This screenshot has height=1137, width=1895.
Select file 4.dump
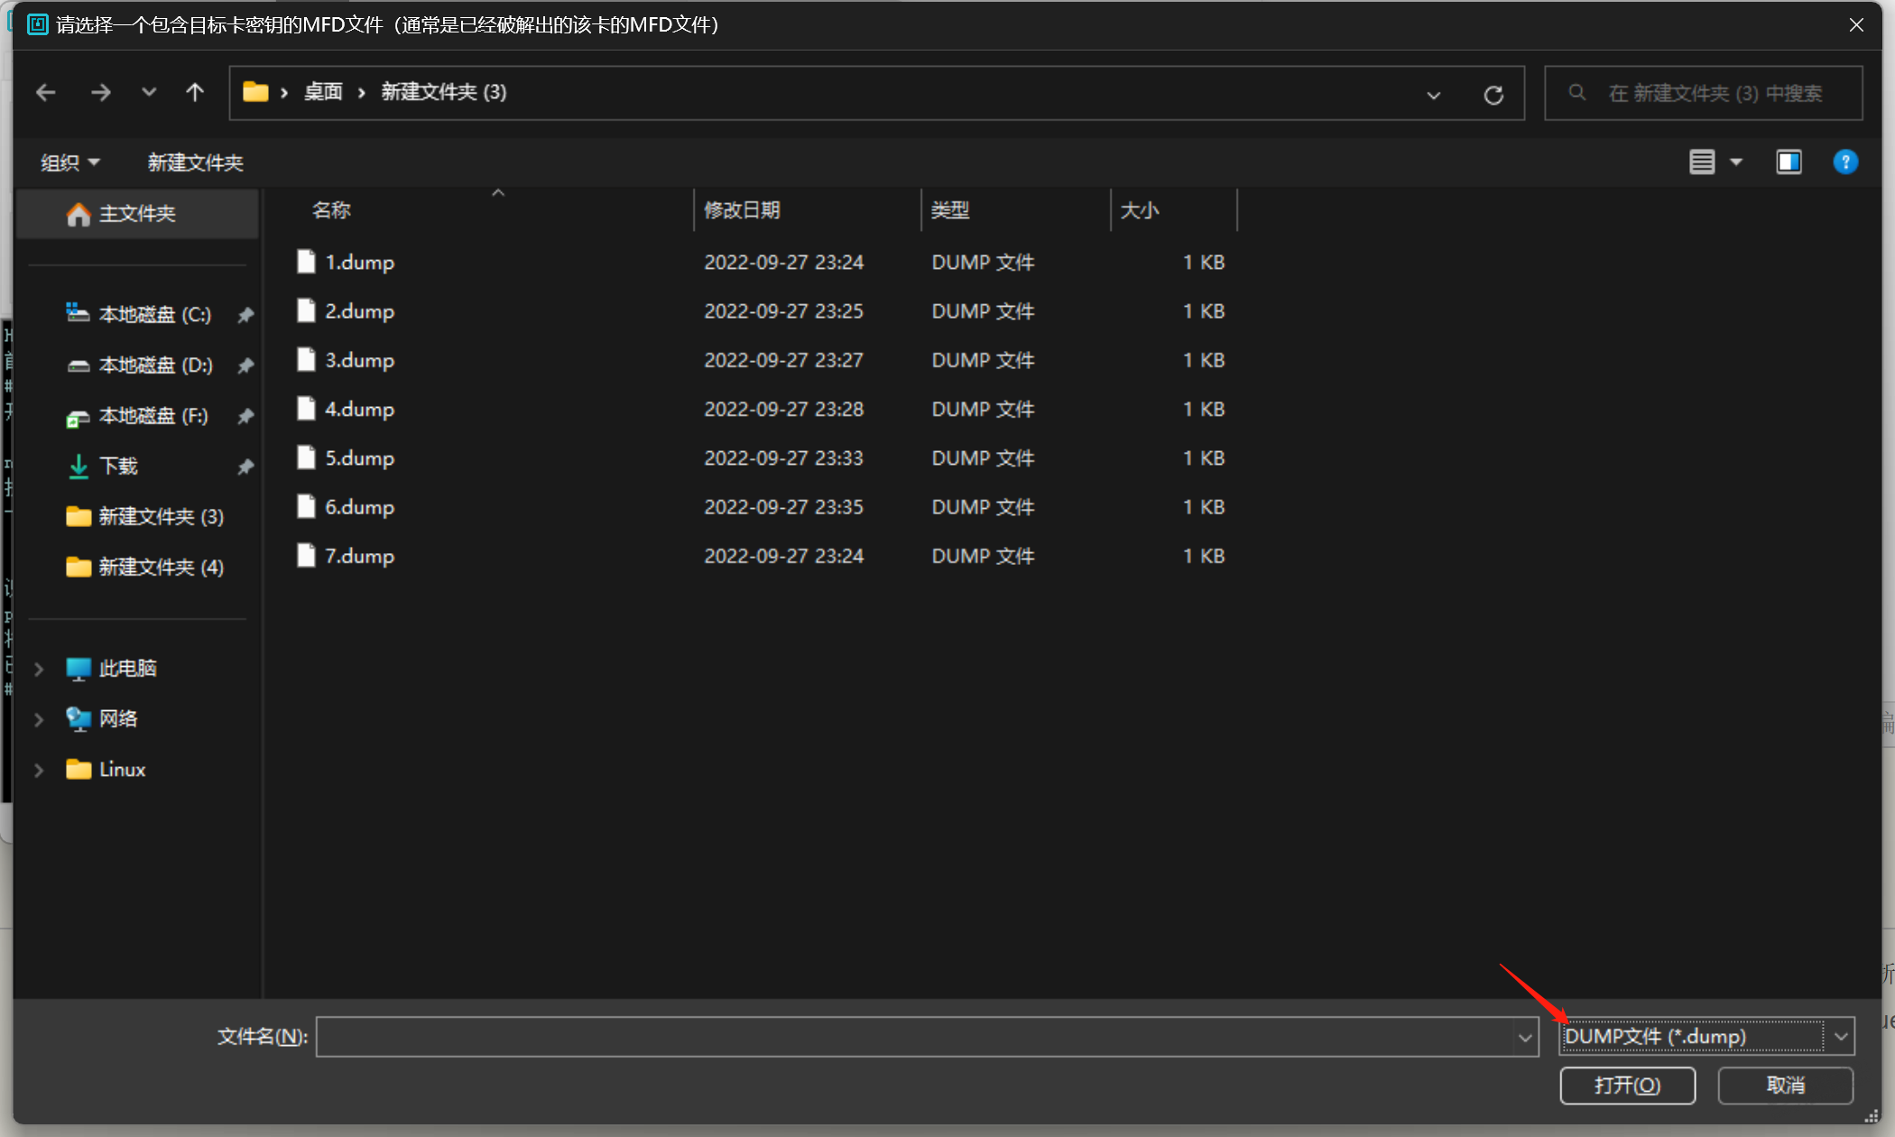[x=359, y=409]
